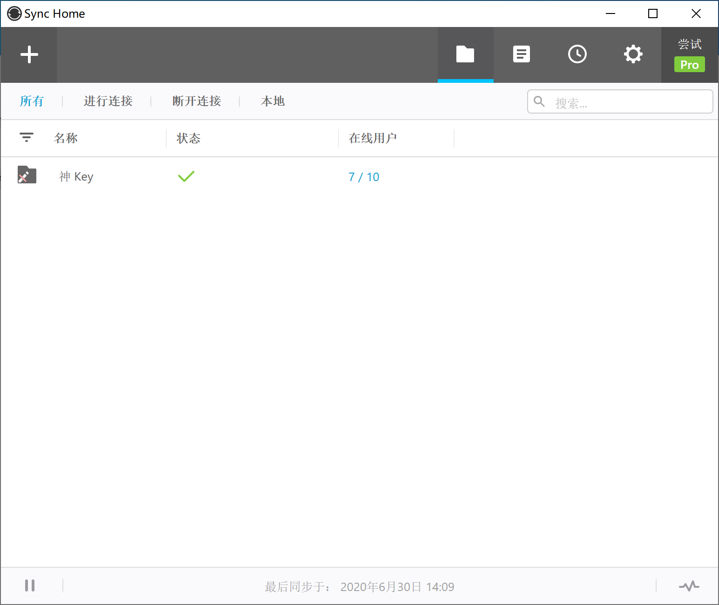
Task: Click the last sync time 2020年6月30日 14:09
Action: (397, 587)
